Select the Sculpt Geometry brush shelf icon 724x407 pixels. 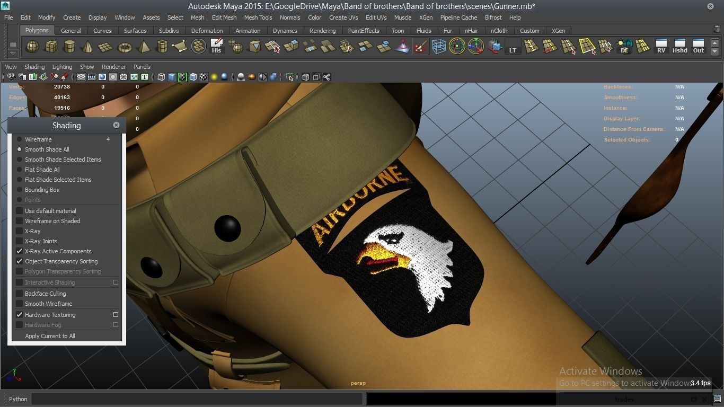(420, 47)
